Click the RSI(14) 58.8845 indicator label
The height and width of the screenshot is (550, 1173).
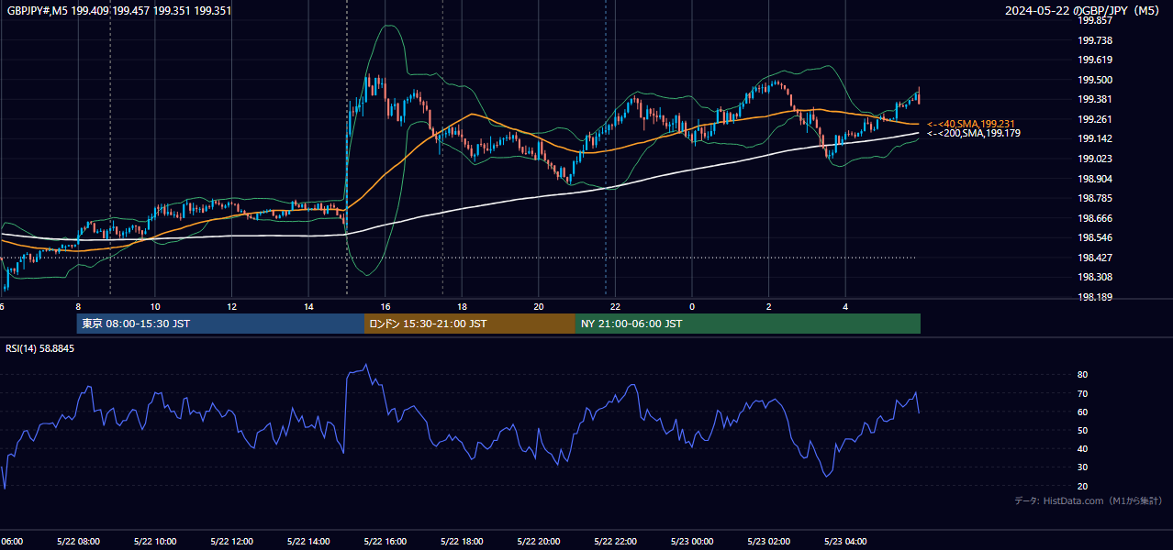(x=40, y=348)
